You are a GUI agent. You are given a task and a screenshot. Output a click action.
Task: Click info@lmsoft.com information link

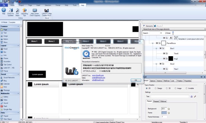coord(98,80)
